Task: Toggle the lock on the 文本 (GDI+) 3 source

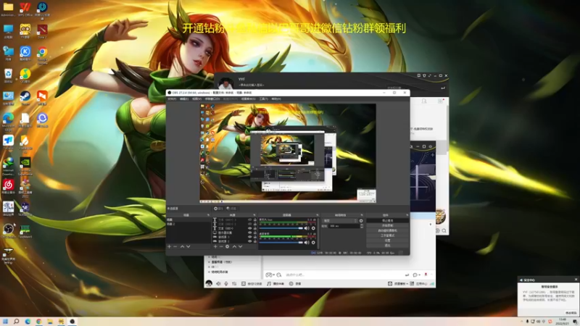Action: (x=255, y=220)
